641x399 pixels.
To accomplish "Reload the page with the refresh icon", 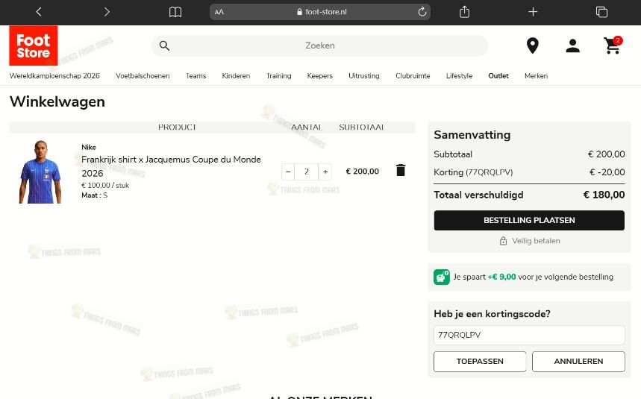I will [x=422, y=12].
